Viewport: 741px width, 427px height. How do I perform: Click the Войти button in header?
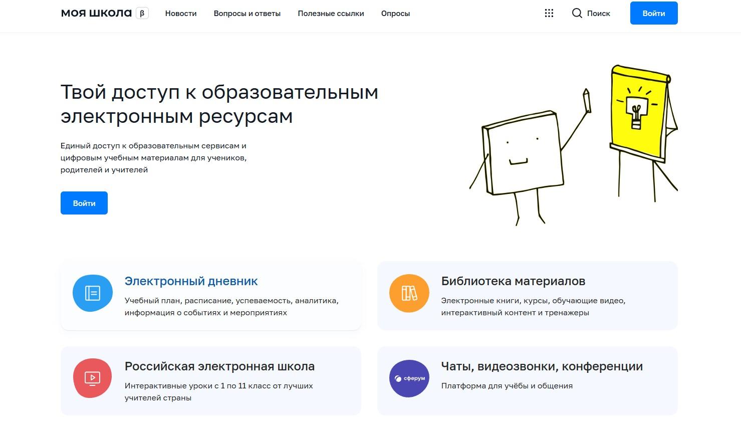tap(654, 14)
